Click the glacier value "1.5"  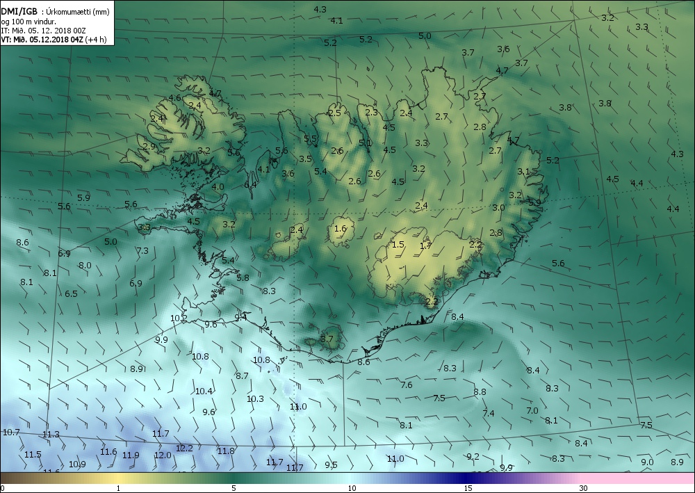(x=398, y=245)
